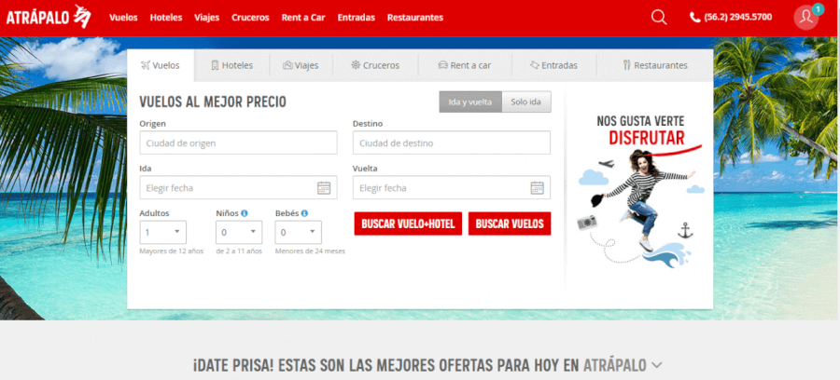The image size is (840, 380).
Task: Open Restaurantes in the top navigation
Action: [x=415, y=17]
